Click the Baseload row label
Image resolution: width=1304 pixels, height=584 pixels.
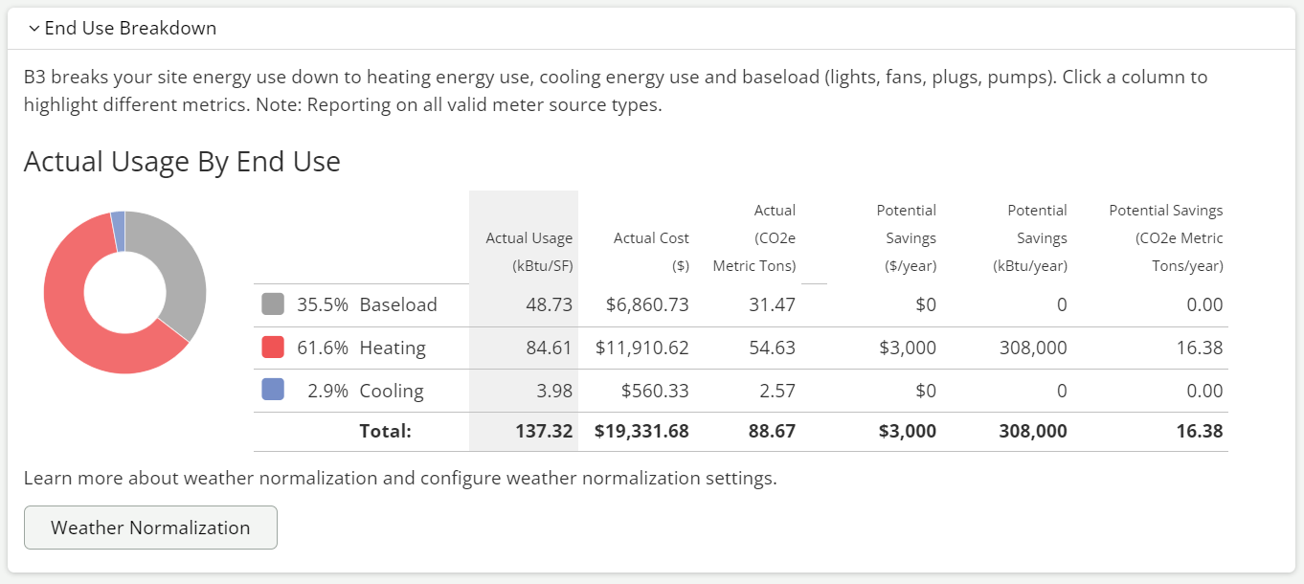coord(398,305)
